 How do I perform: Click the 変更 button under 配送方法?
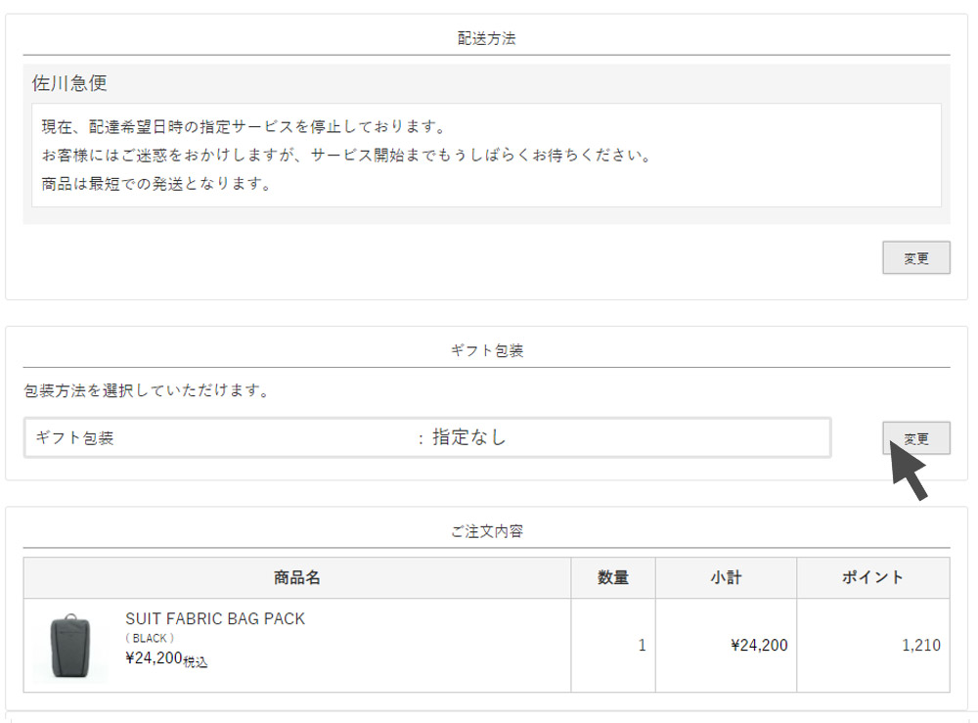click(x=915, y=258)
